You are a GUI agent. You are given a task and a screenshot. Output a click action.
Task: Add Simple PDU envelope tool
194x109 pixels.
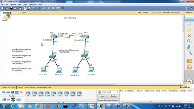click(x=189, y=61)
